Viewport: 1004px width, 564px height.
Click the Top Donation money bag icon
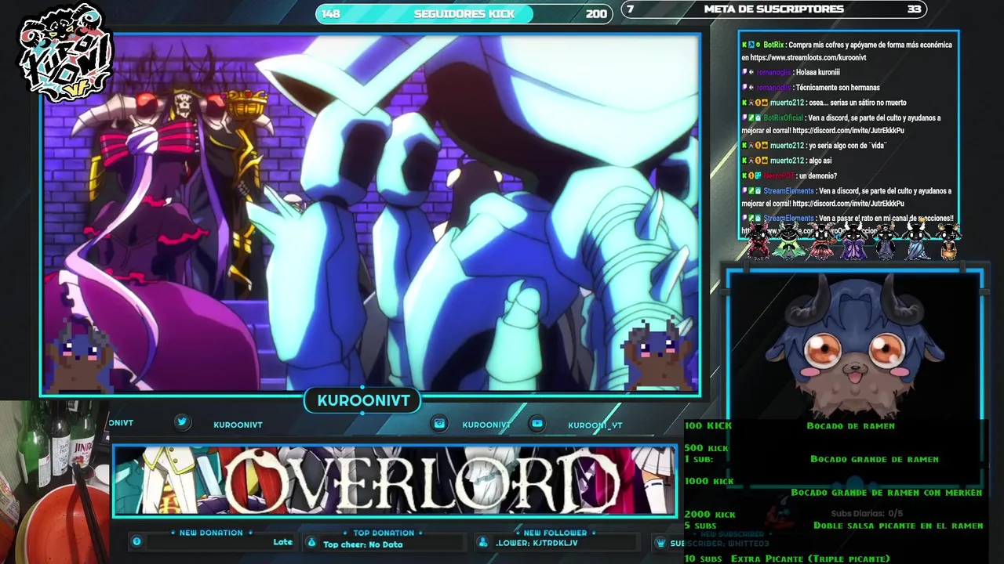tap(311, 542)
